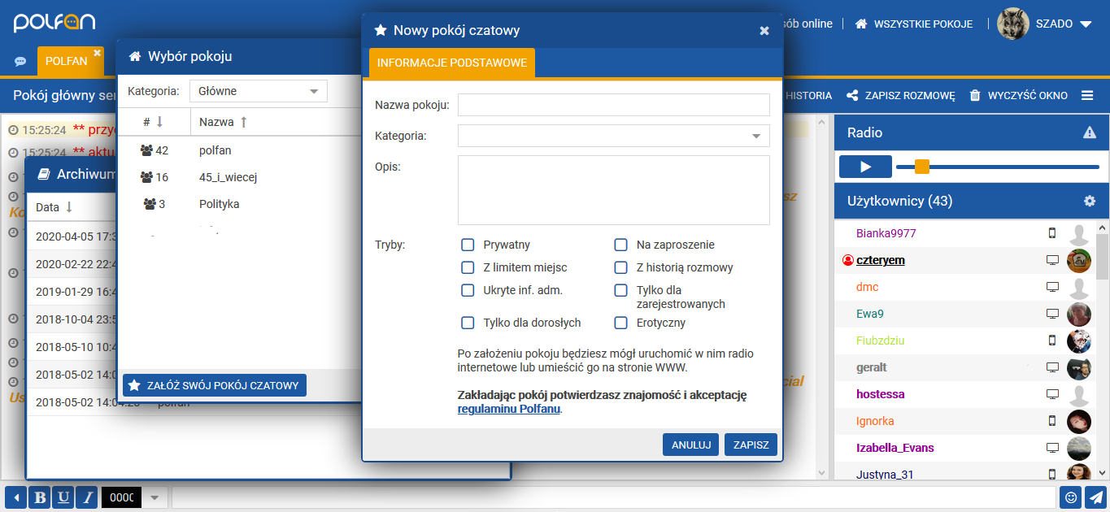Open the emoji picker
The image size is (1110, 512).
1071,497
